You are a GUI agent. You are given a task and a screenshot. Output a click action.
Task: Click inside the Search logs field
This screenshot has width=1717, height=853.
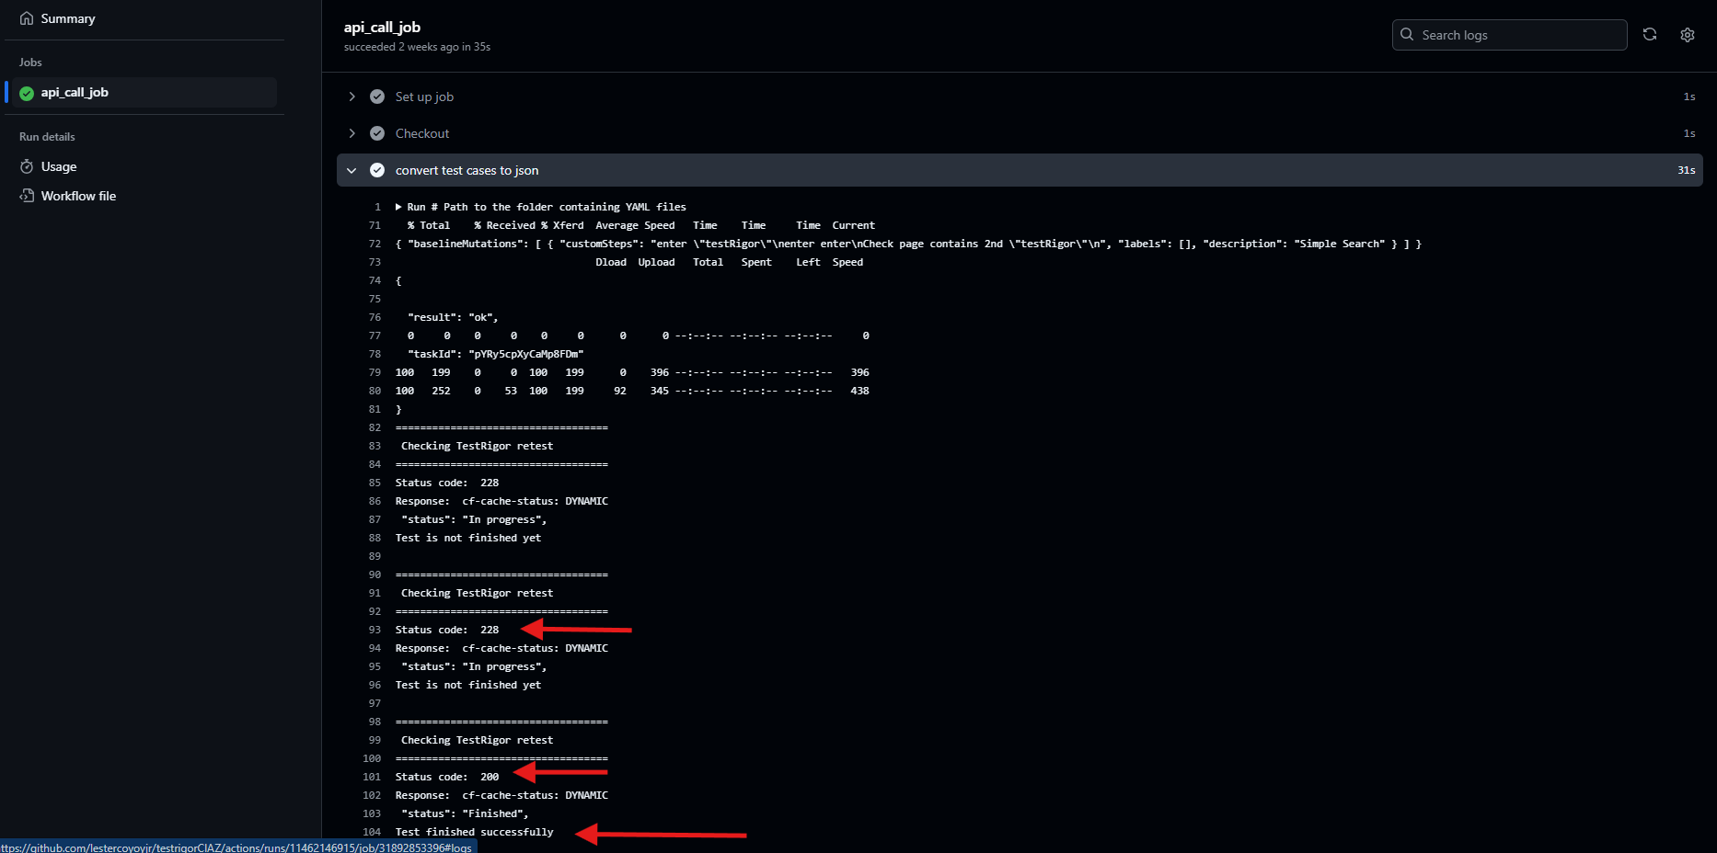click(1509, 34)
